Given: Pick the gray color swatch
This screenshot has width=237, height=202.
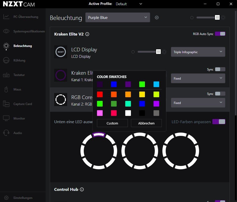Looking at the screenshot, I should pos(156,113).
